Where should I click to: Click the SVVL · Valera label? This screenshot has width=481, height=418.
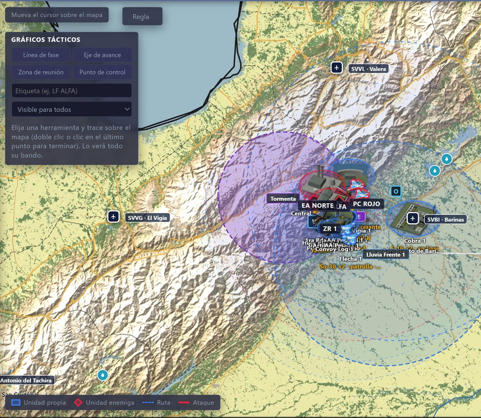(x=369, y=69)
